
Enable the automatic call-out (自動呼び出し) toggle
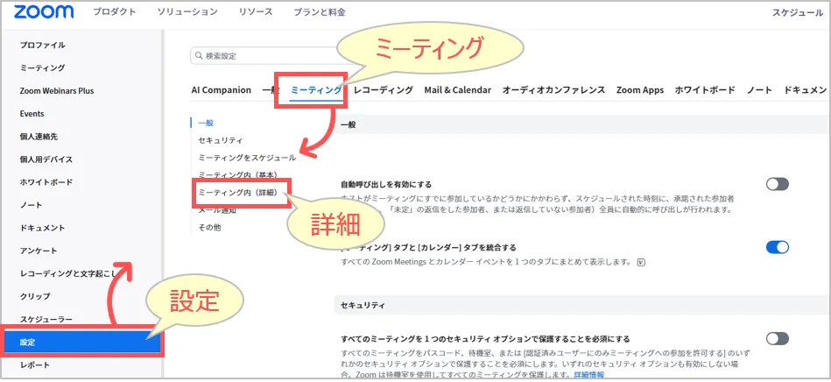[x=777, y=184]
